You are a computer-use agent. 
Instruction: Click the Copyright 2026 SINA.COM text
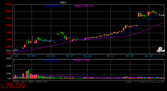click(x=30, y=82)
